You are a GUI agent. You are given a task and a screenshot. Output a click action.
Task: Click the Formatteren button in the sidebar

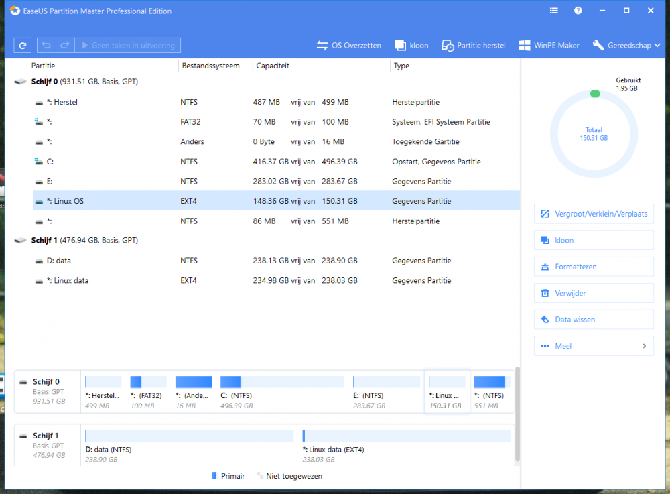click(x=594, y=266)
